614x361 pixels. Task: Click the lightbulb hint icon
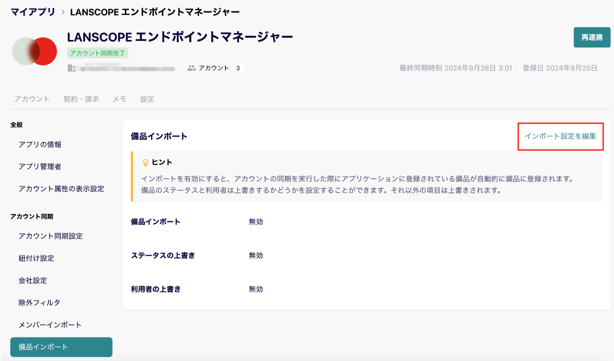(x=146, y=163)
